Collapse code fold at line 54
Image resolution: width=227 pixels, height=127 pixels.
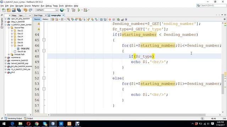coord(44,89)
